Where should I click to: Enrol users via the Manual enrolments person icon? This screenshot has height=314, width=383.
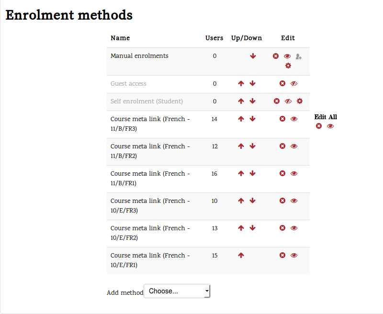click(x=298, y=56)
